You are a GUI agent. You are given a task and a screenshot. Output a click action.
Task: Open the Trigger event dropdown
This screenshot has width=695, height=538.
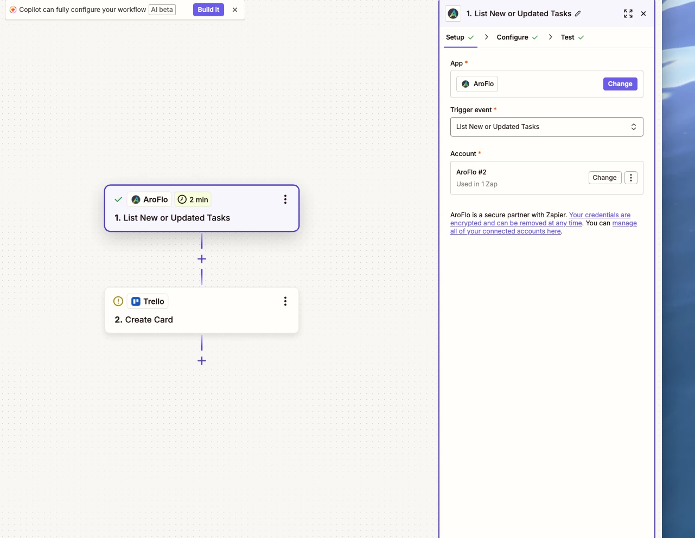point(546,127)
